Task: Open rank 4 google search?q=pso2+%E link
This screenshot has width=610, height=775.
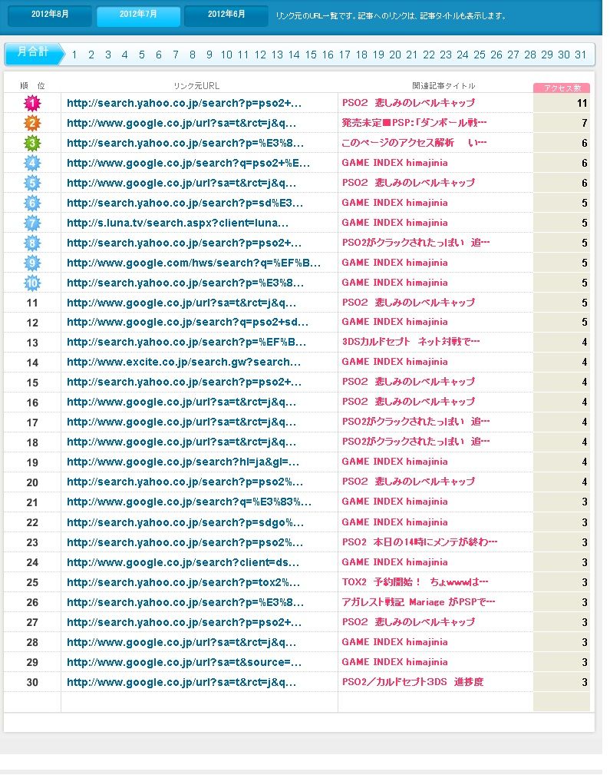Action: coord(188,163)
